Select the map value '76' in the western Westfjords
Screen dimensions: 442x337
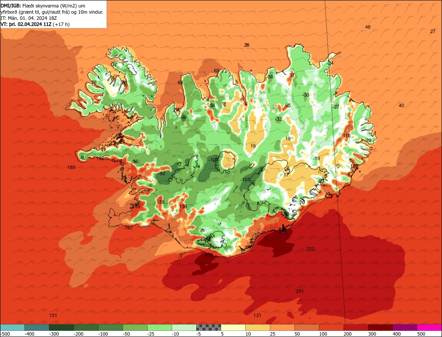(94, 82)
